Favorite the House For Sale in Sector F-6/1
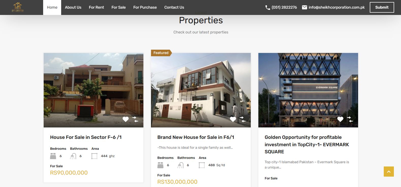This screenshot has height=187, width=401. pyautogui.click(x=125, y=119)
